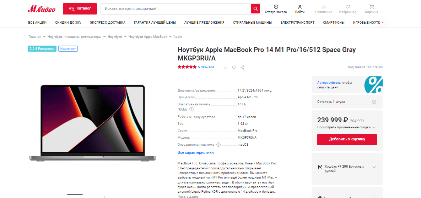
Task: Open the Каталог menu
Action: [80, 9]
